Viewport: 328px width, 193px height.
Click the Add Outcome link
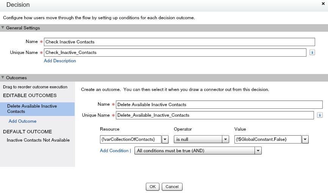click(22, 121)
